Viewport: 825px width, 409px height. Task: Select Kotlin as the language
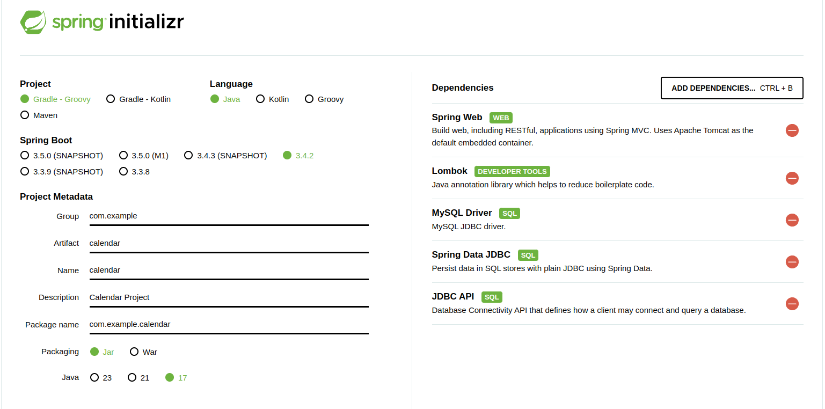pos(273,99)
